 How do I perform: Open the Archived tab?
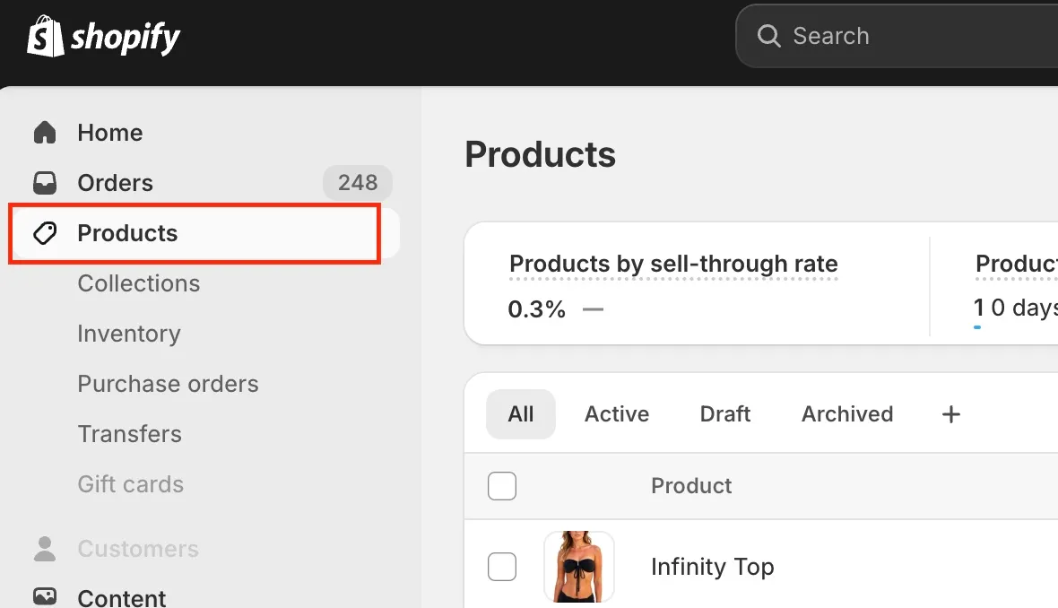[x=847, y=413]
